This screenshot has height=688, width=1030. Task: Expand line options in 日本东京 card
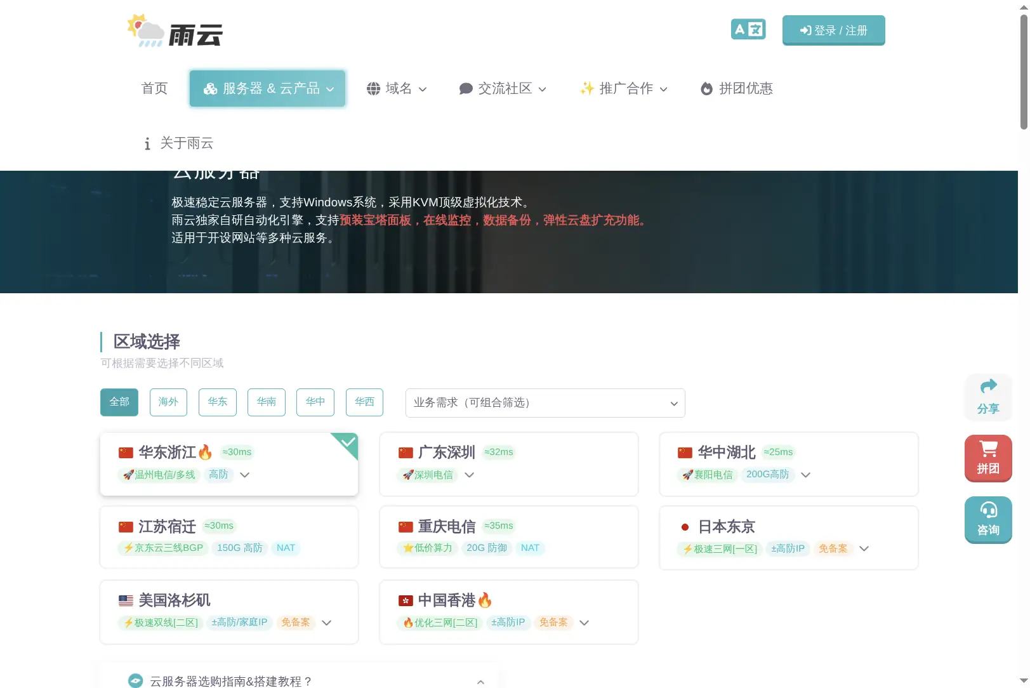point(864,548)
